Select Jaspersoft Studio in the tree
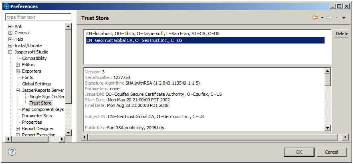 (31, 52)
